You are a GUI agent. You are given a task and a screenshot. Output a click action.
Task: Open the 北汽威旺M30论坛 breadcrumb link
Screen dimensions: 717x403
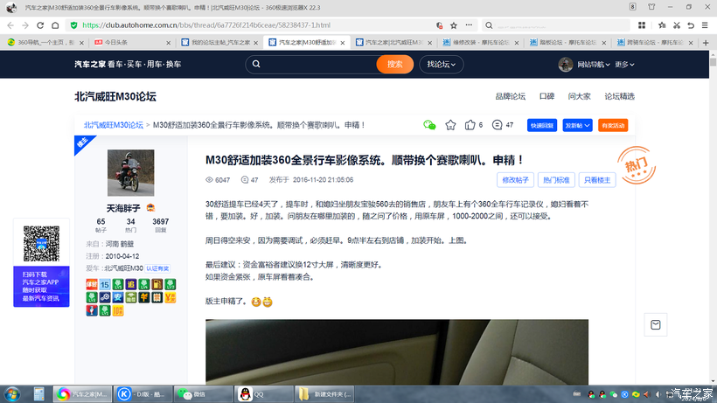coord(114,125)
